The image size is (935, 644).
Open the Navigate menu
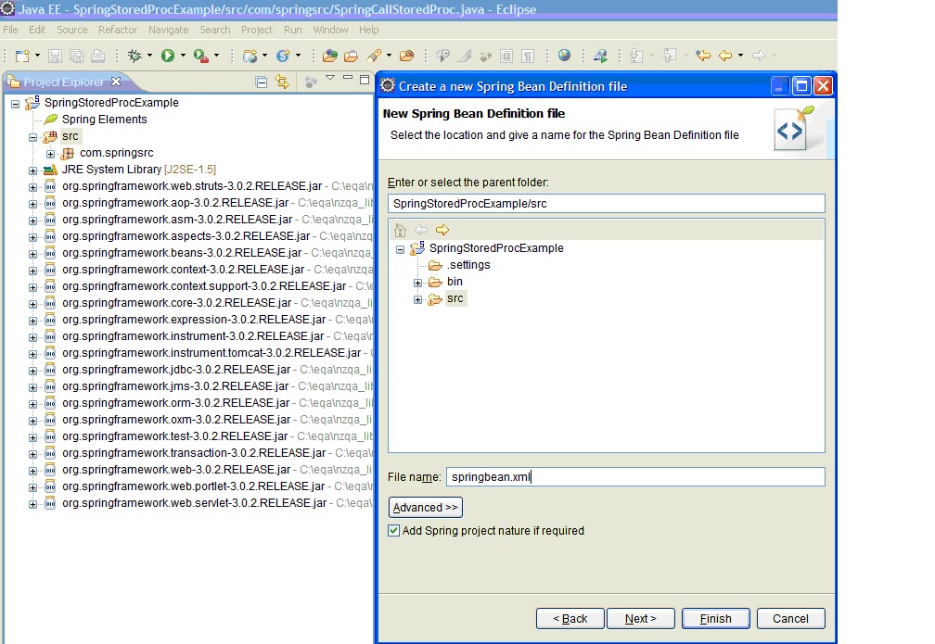(x=168, y=30)
